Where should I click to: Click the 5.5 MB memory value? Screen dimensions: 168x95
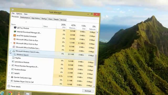tap(70, 77)
